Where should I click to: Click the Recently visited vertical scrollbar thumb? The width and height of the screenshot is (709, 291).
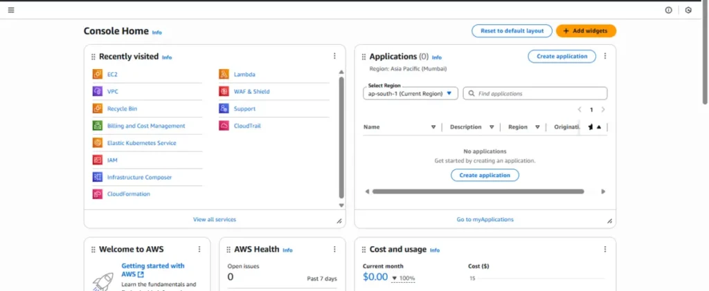(x=341, y=138)
